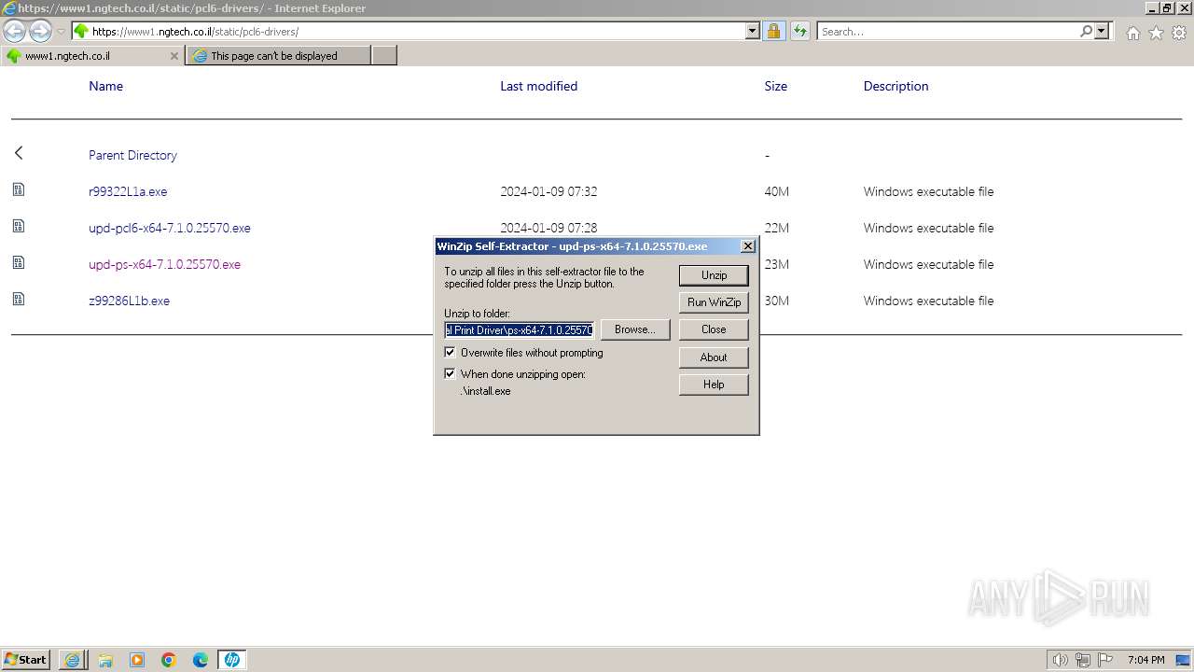Click the 7:04 PM clock
The height and width of the screenshot is (672, 1194).
(x=1145, y=660)
